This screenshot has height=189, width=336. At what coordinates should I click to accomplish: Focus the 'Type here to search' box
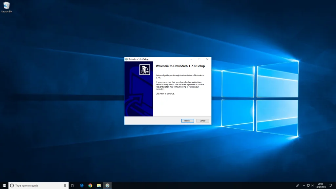coord(39,186)
